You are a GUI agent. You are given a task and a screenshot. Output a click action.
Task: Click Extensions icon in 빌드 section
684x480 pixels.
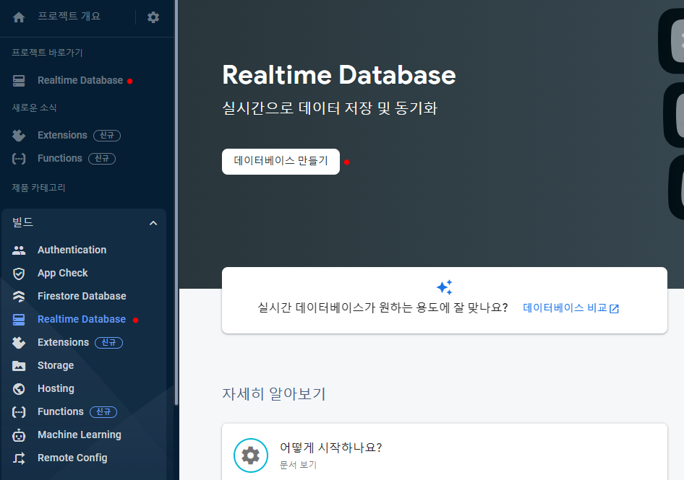tap(19, 343)
